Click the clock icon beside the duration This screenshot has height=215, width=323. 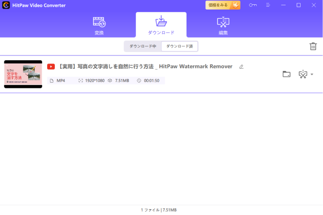click(139, 81)
